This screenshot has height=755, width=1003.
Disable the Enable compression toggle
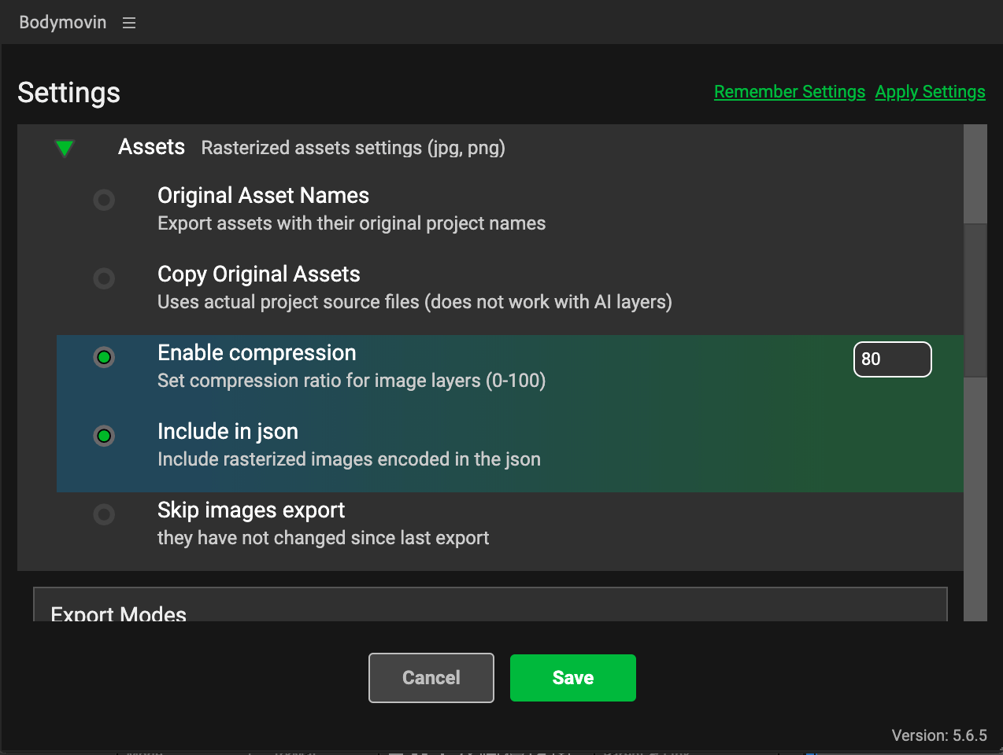tap(104, 357)
